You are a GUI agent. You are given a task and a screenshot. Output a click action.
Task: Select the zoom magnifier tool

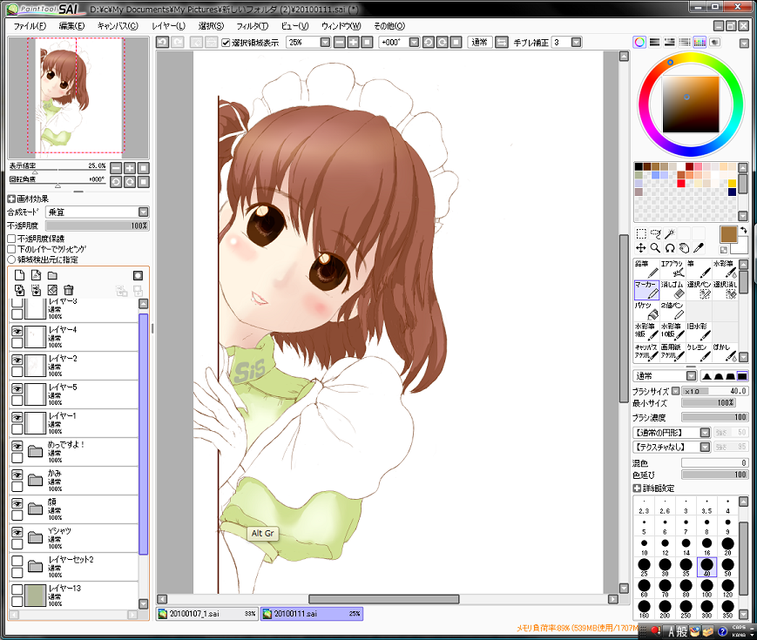(x=655, y=248)
